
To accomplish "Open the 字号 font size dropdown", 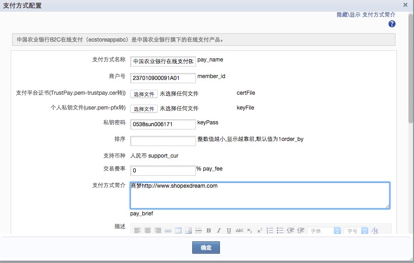I will pos(356,231).
